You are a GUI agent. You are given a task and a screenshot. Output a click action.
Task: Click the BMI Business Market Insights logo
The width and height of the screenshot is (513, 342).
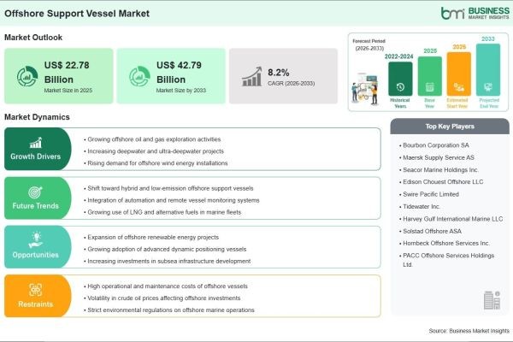click(475, 13)
